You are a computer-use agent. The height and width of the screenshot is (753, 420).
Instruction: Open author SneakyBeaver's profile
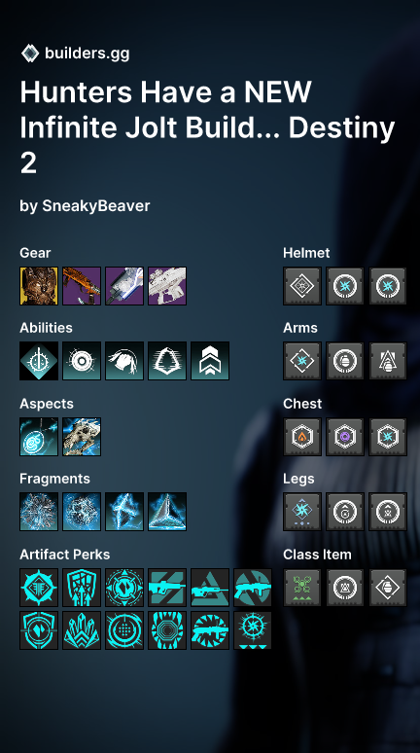tap(96, 205)
